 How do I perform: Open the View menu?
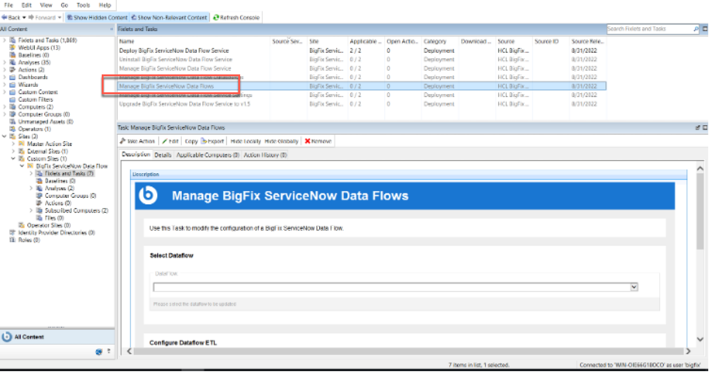tap(46, 5)
